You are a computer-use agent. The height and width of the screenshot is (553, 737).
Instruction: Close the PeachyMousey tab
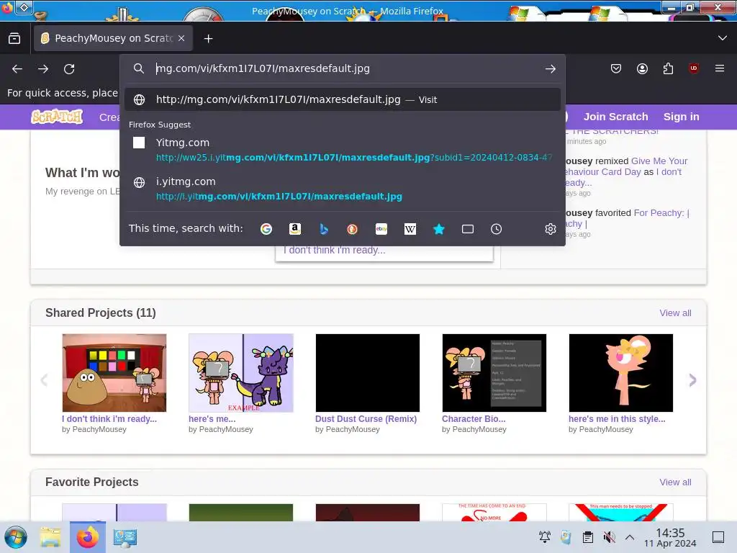(181, 39)
